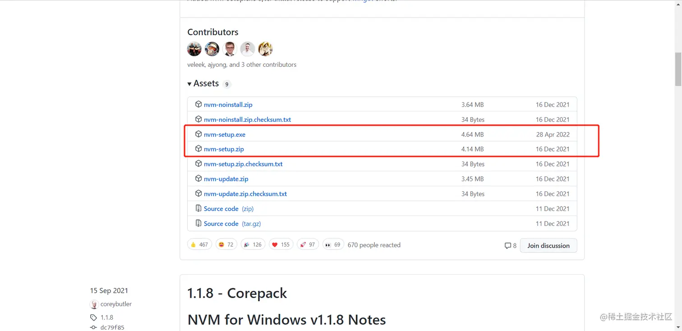Open nvm-setup.zip.checksum.txt link

243,164
